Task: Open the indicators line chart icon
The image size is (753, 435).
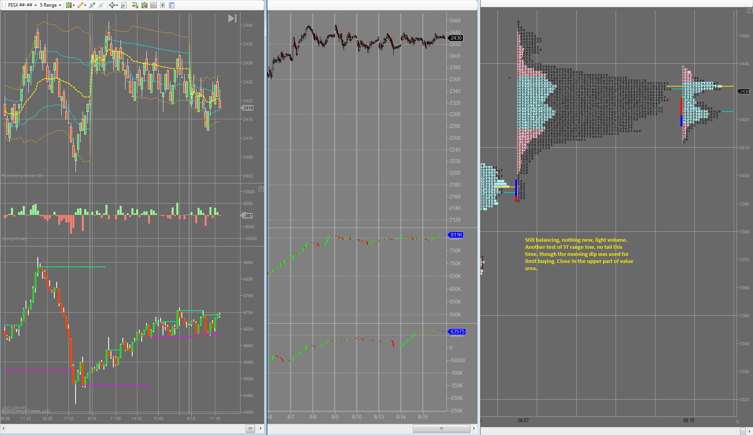Action: click(x=154, y=5)
